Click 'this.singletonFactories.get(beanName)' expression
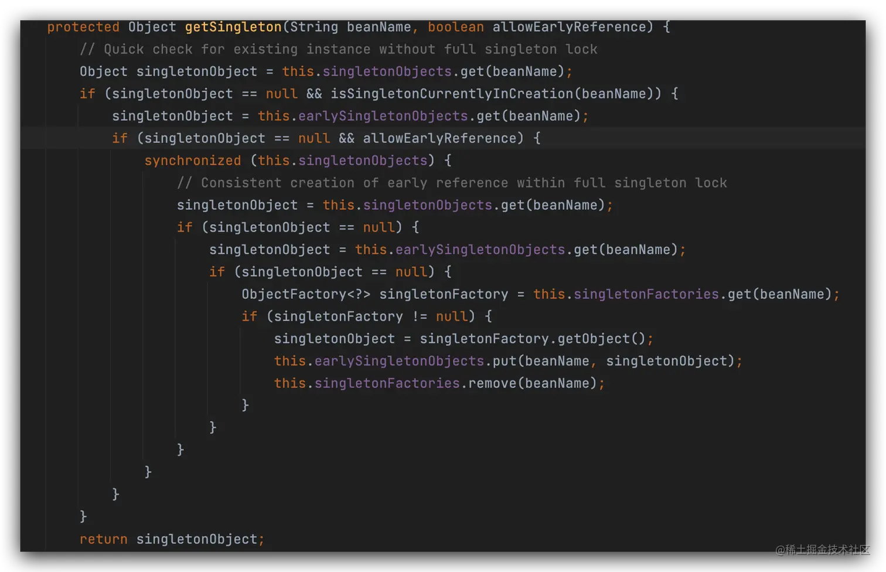The width and height of the screenshot is (886, 572). pos(682,294)
